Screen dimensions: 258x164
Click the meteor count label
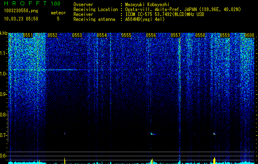58,13
